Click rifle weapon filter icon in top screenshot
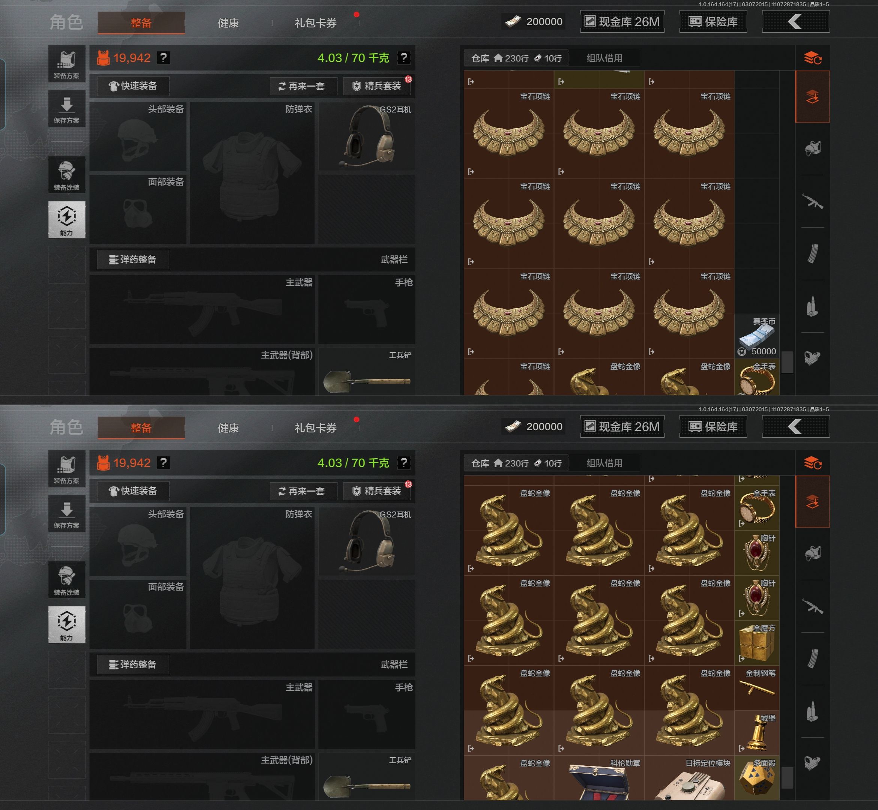This screenshot has height=810, width=878. [x=812, y=202]
